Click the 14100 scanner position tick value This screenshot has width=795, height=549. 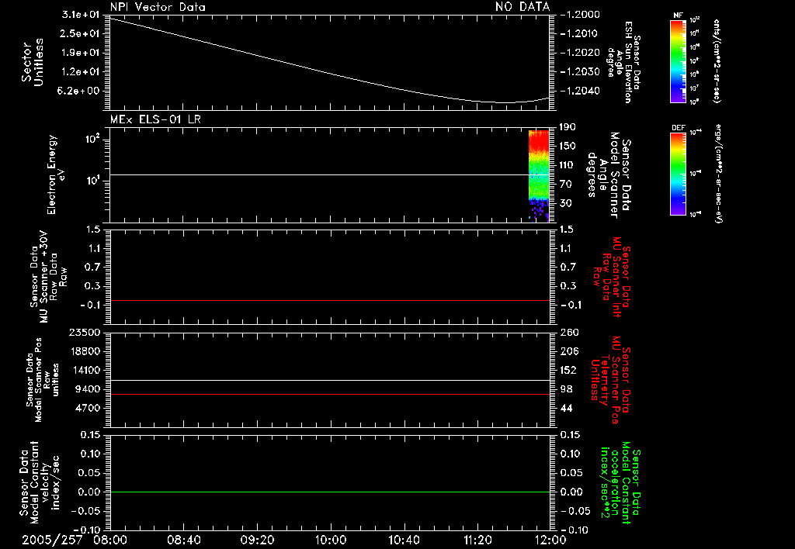point(84,370)
